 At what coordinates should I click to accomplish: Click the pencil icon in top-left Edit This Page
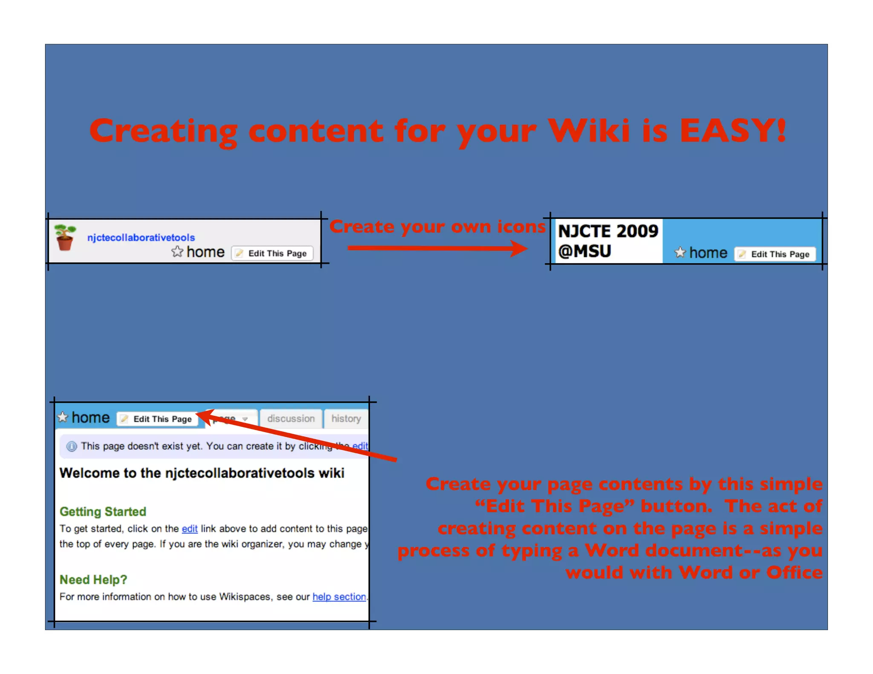[240, 253]
